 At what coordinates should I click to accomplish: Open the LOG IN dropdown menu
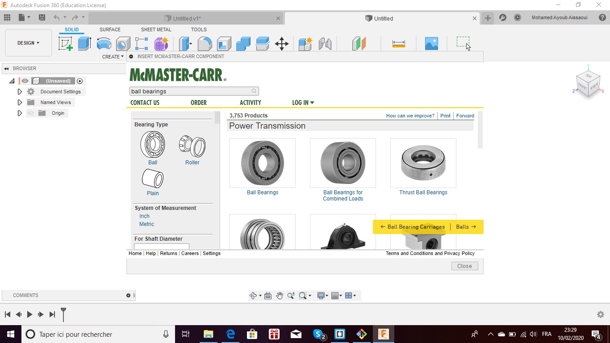[x=303, y=103]
